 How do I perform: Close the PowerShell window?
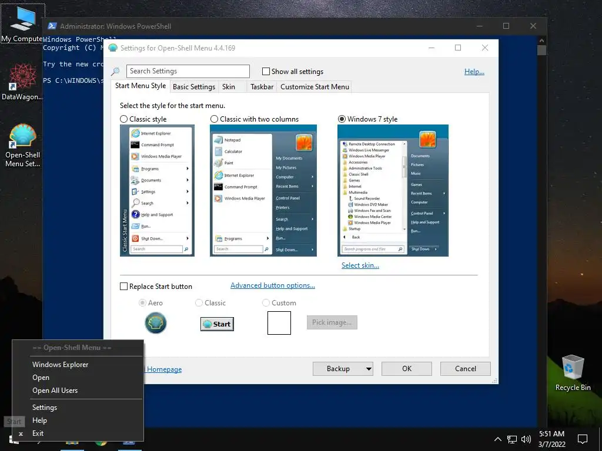pyautogui.click(x=533, y=26)
